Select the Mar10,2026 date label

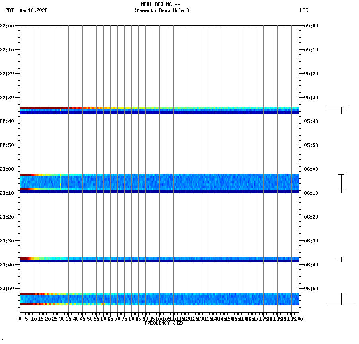click(33, 11)
